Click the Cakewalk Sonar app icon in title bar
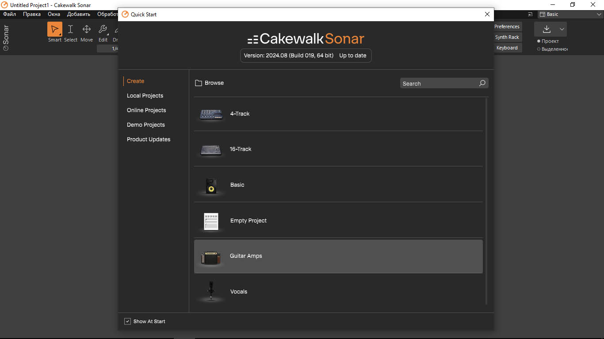Viewport: 604px width, 339px height. pyautogui.click(x=5, y=5)
